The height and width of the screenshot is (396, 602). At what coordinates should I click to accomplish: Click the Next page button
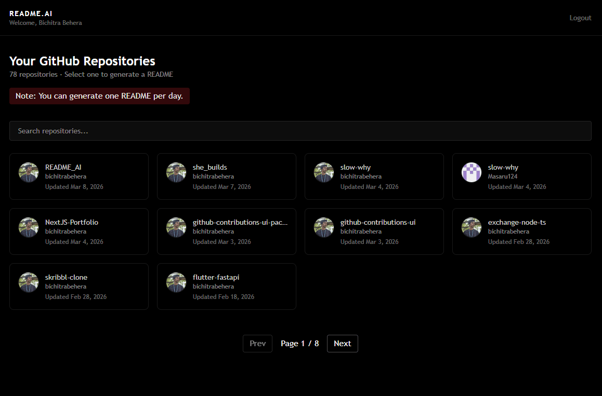tap(342, 343)
